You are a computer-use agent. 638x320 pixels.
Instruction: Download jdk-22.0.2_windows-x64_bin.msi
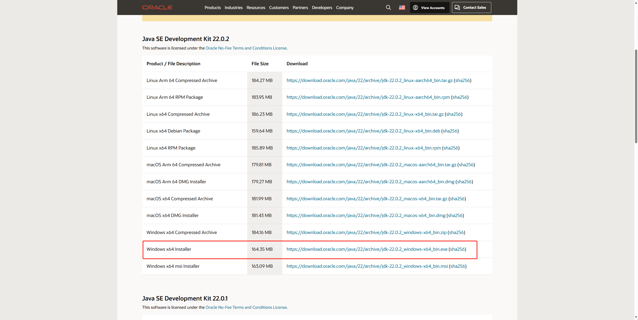[x=367, y=266]
